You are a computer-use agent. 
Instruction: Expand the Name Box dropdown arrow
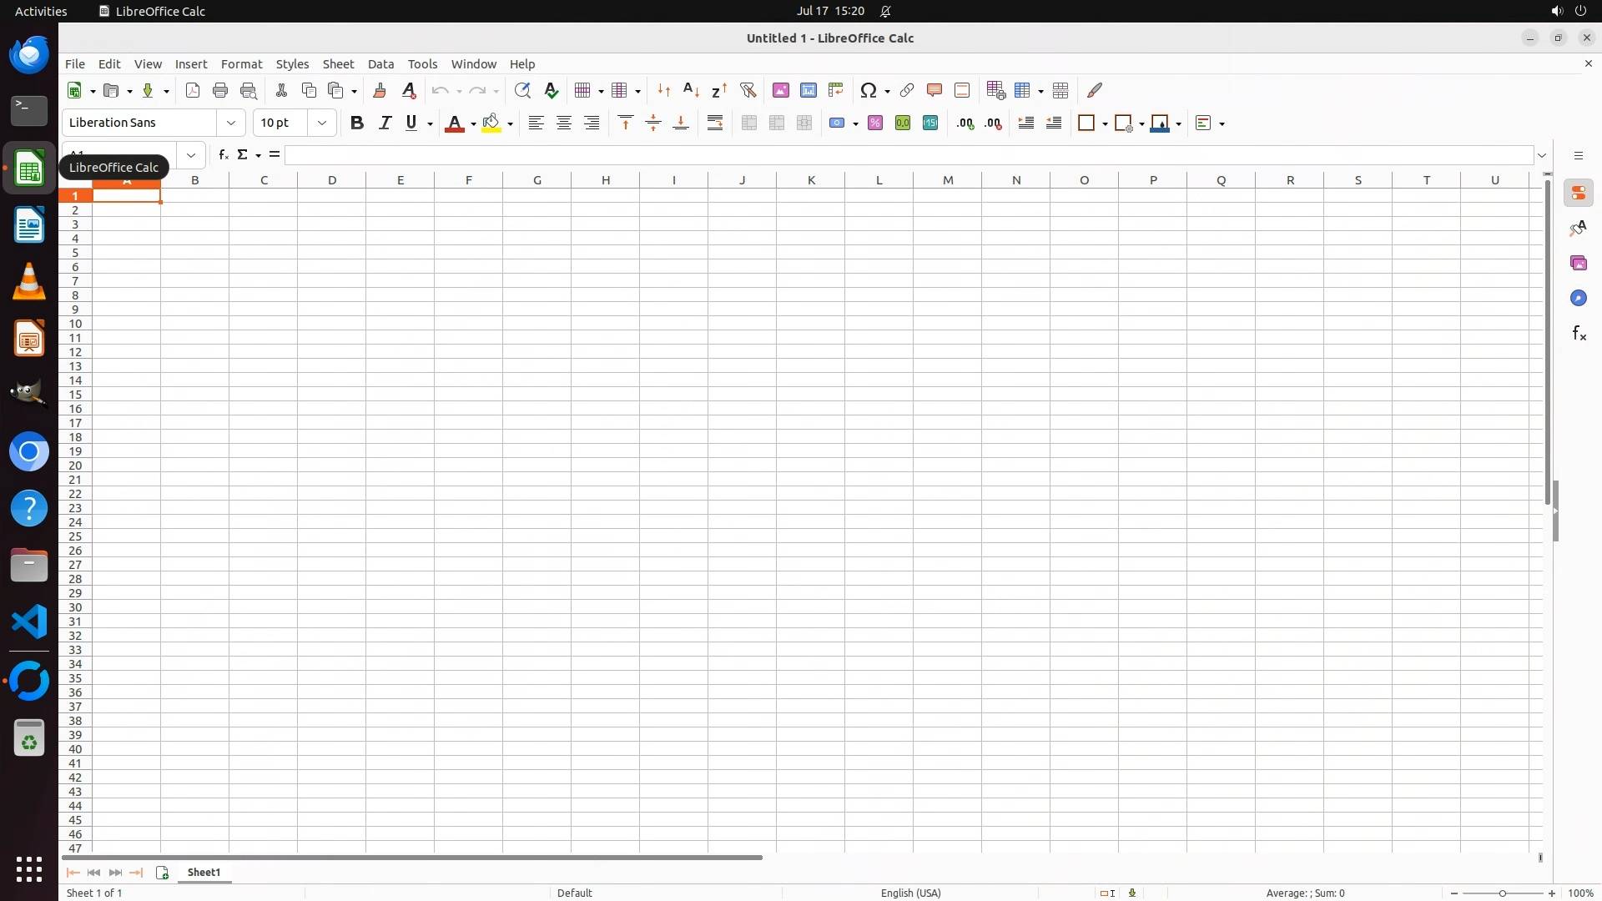pos(191,155)
